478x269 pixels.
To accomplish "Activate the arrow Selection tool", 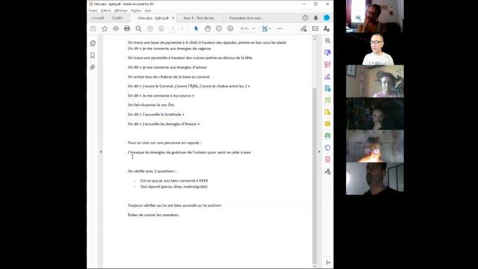I will point(196,29).
